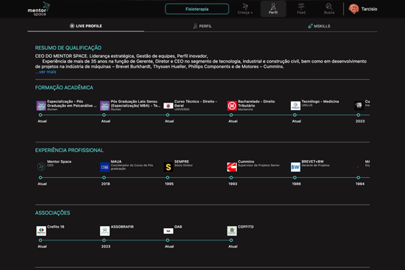The height and width of the screenshot is (270, 405).
Task: Click the Fisioterapia button
Action: click(x=196, y=9)
